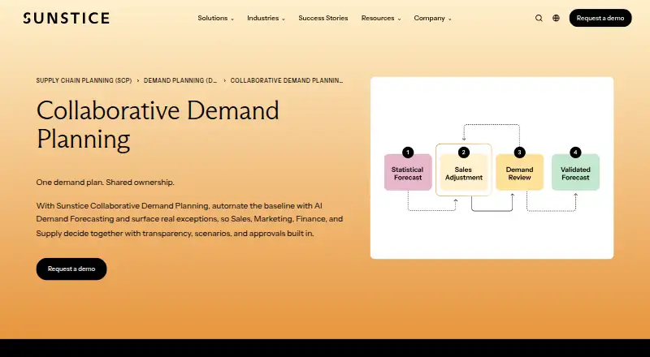Go to Sunstice logo homepage
Screen dimensions: 650x357
[67, 18]
